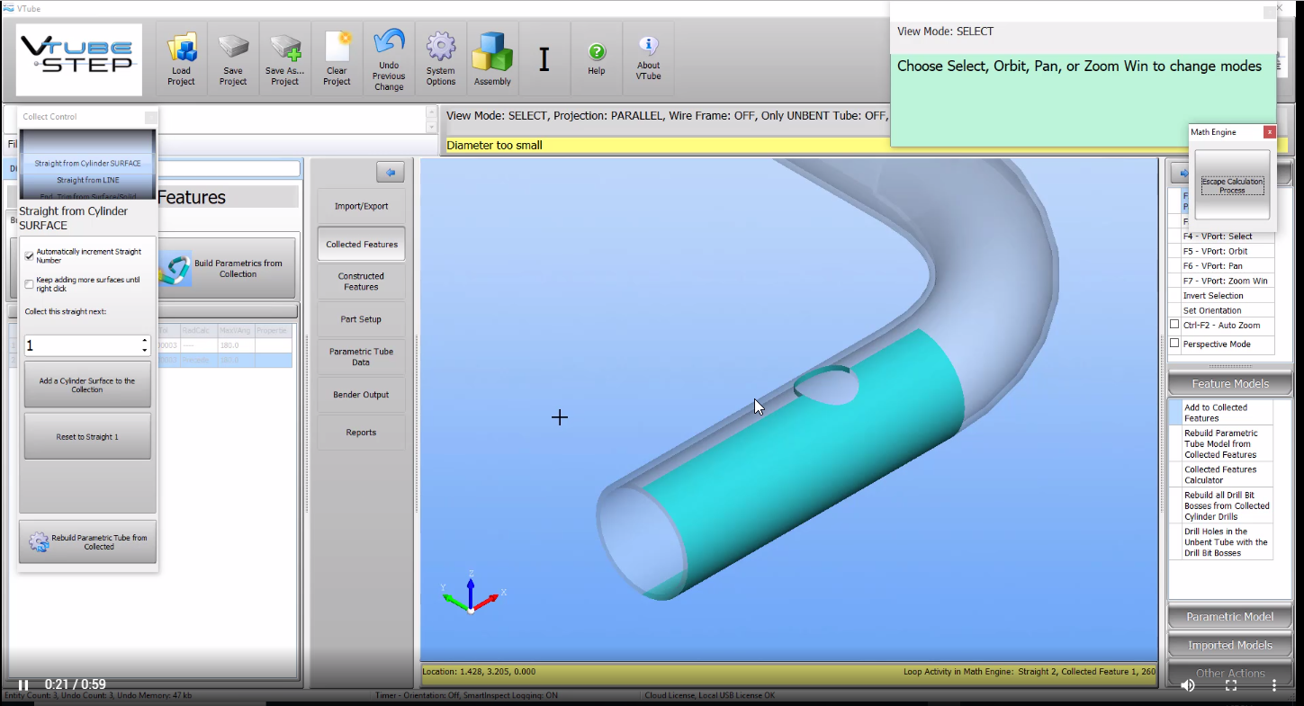Expand the Parametric Model section
Screen dimensions: 1304x706
click(1229, 617)
